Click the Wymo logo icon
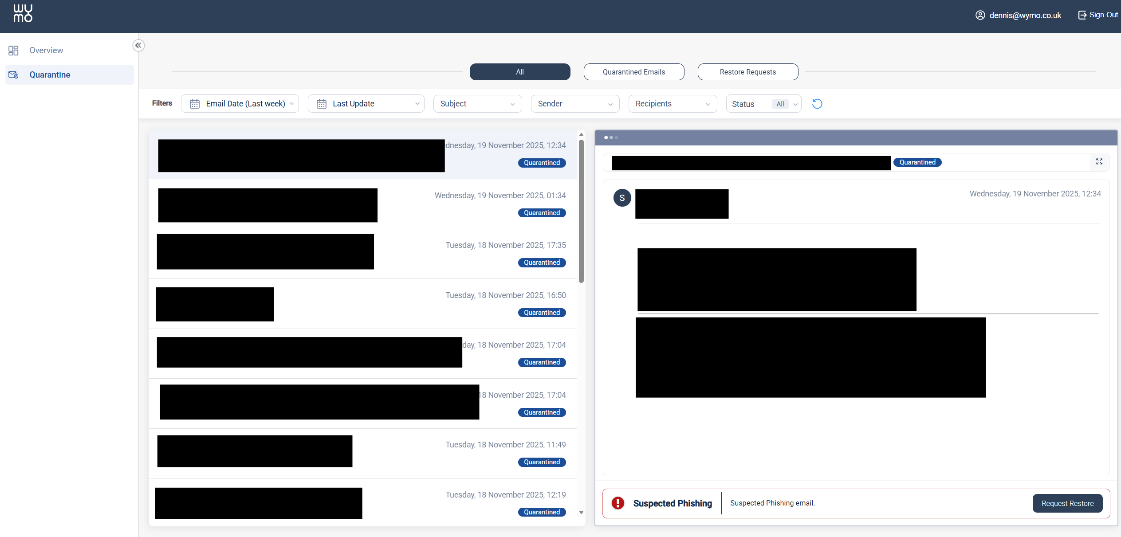The image size is (1121, 537). [23, 13]
